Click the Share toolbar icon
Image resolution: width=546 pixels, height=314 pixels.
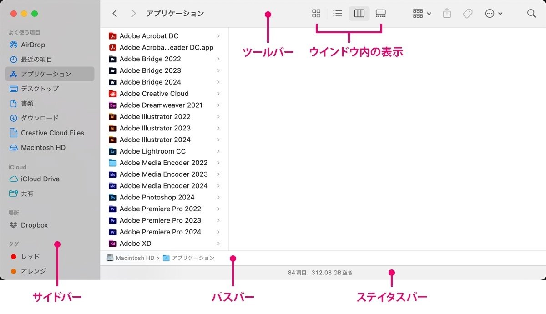click(447, 13)
